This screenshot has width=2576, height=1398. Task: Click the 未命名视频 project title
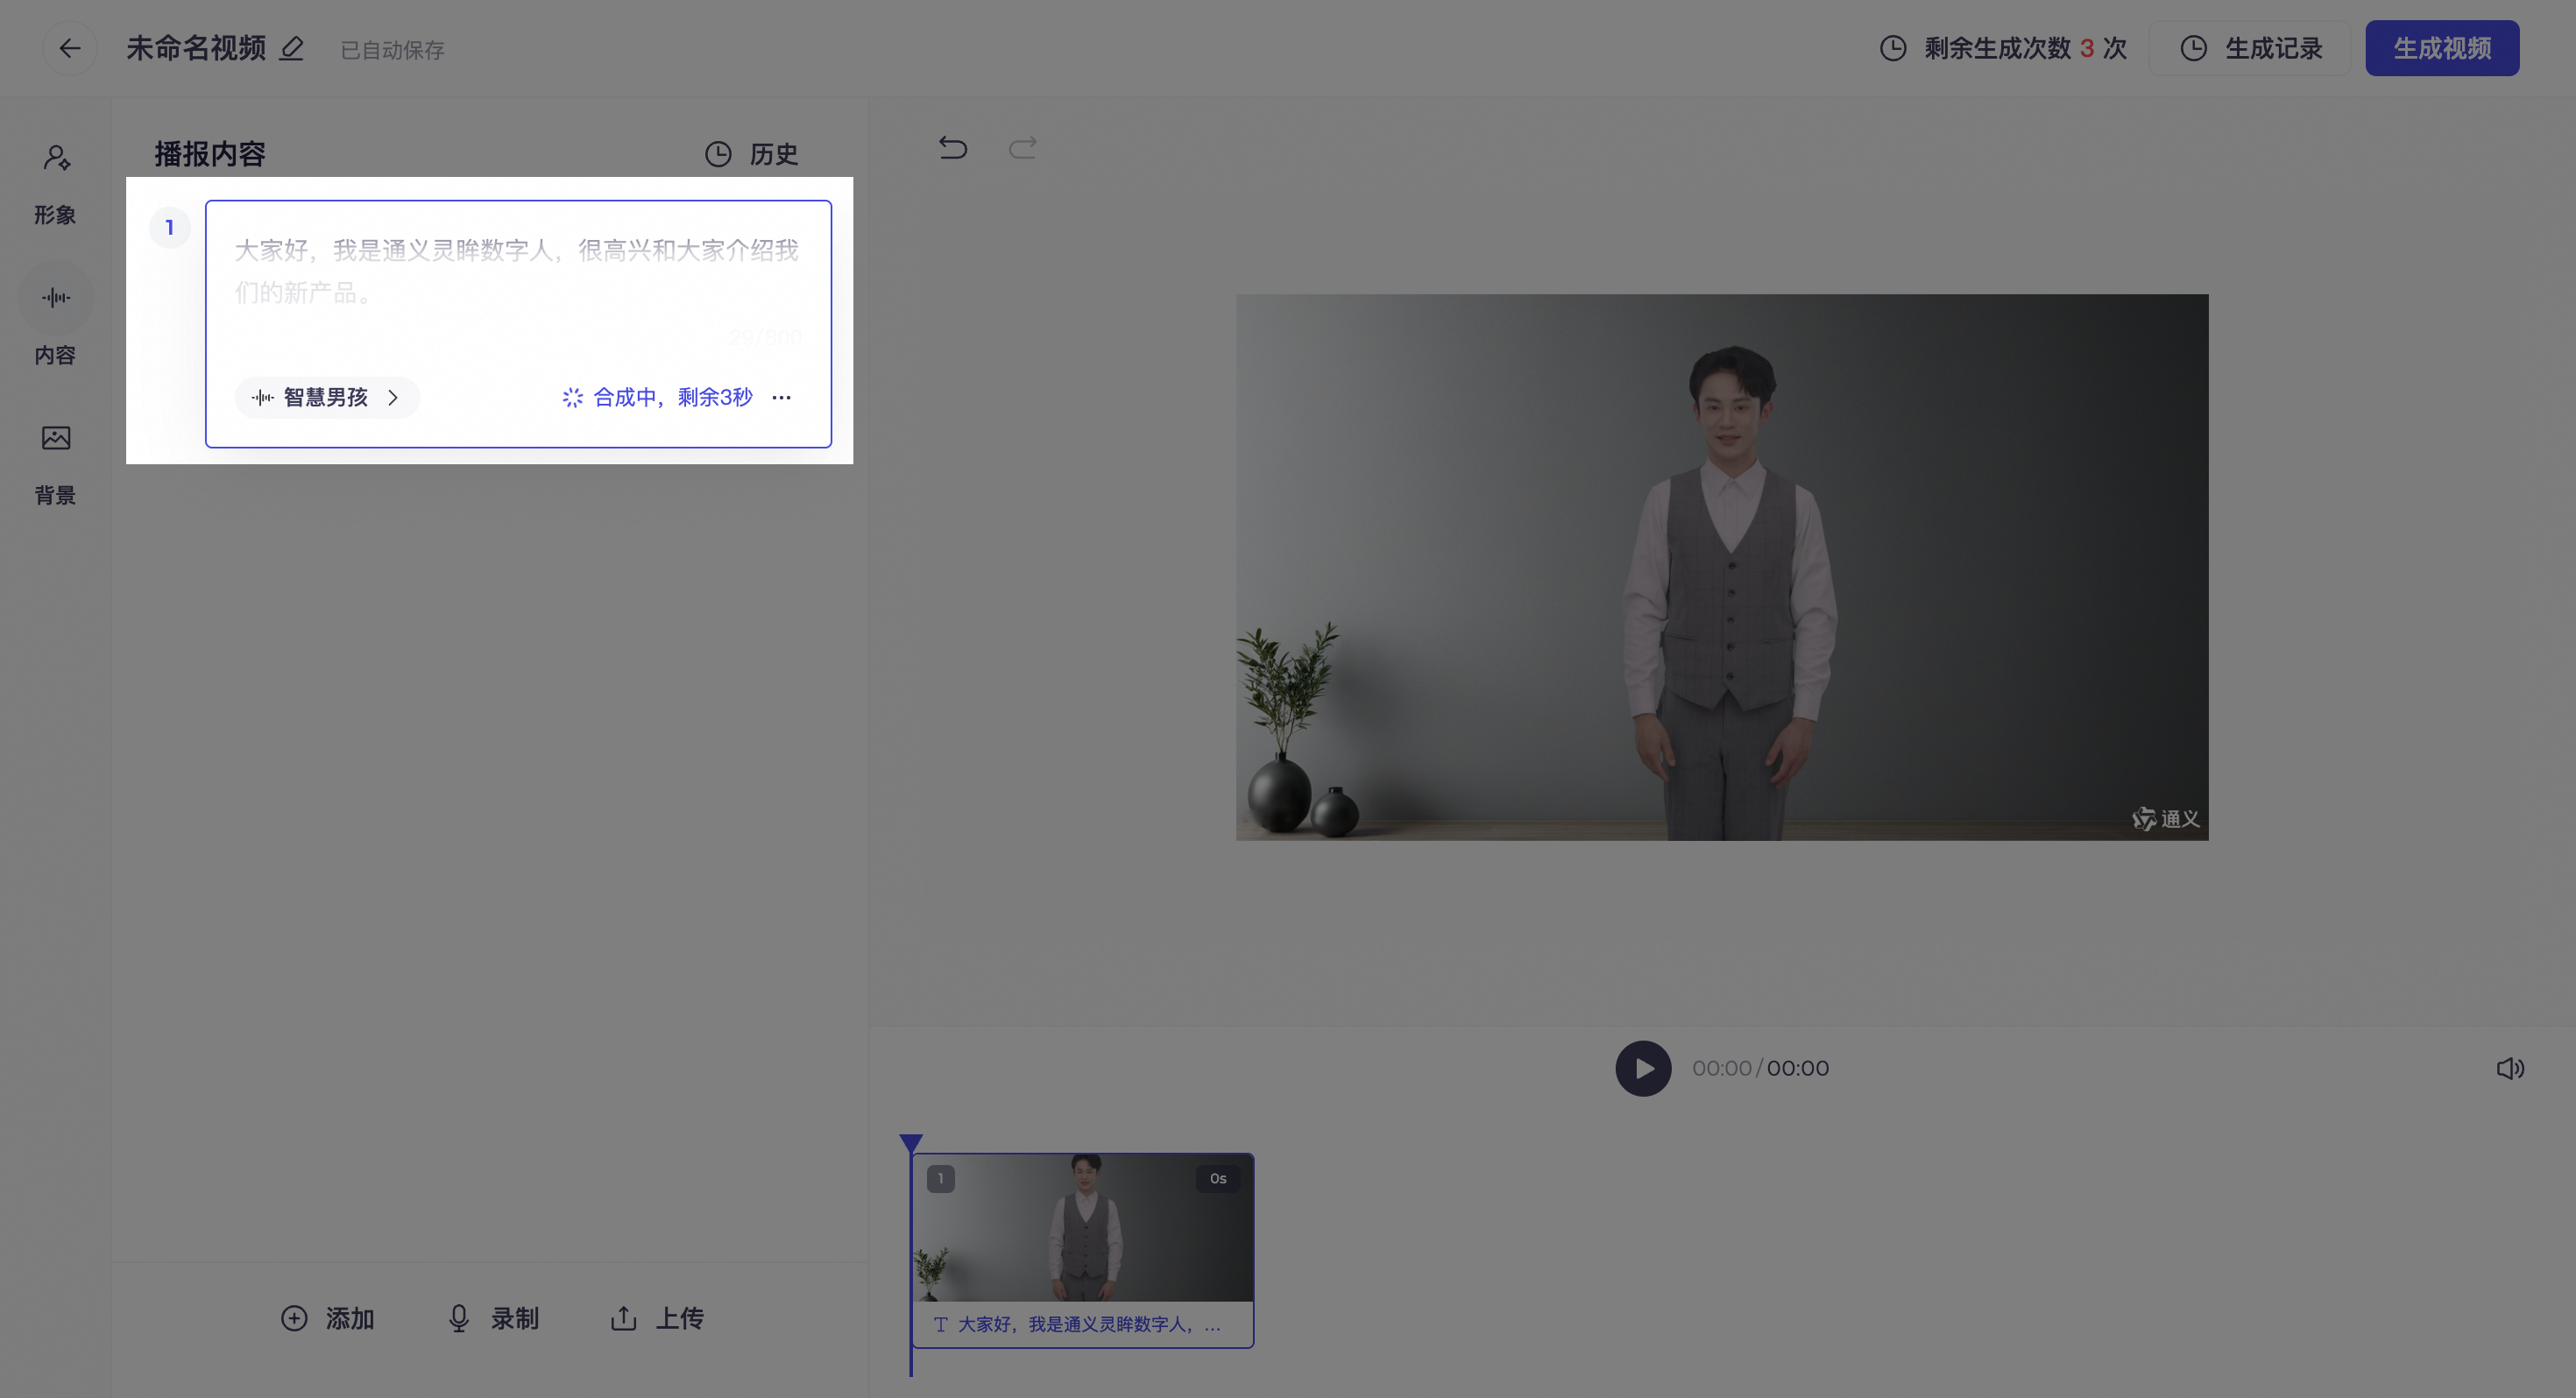click(196, 48)
